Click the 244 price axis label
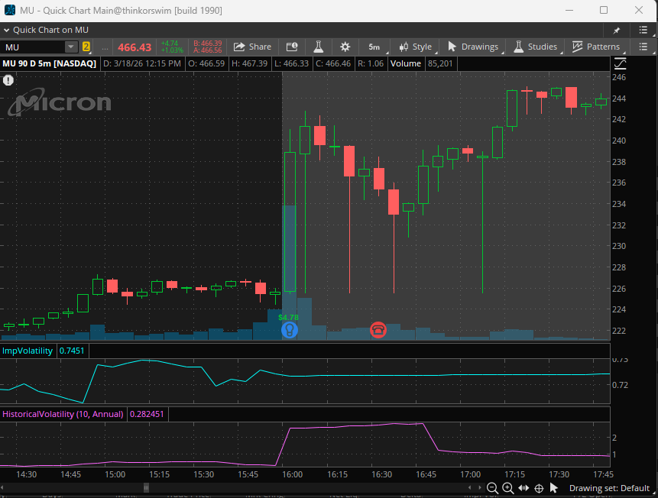The image size is (658, 498). point(619,99)
